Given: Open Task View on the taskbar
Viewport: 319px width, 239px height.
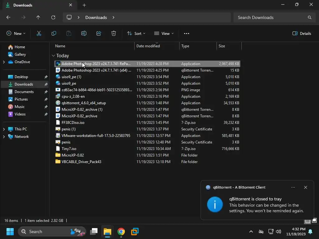Looking at the screenshot, I should coord(94,232).
